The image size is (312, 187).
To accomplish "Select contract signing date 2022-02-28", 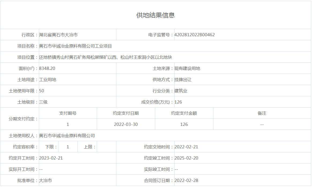I will [186, 180].
